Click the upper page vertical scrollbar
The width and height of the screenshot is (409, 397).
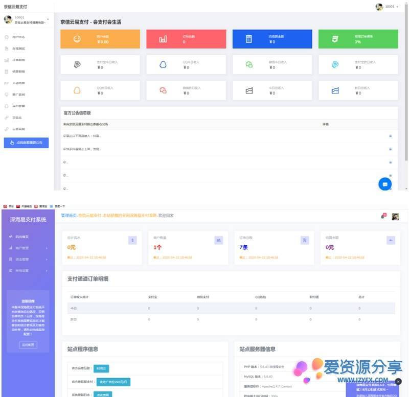[406, 83]
